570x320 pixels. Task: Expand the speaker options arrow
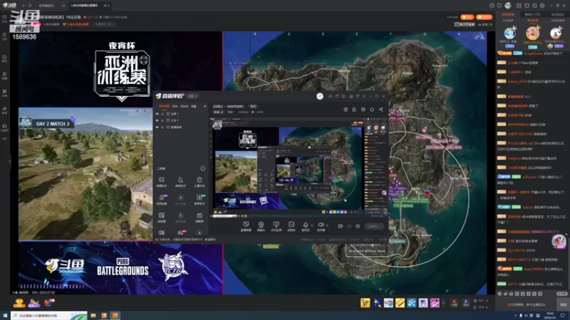point(327,225)
